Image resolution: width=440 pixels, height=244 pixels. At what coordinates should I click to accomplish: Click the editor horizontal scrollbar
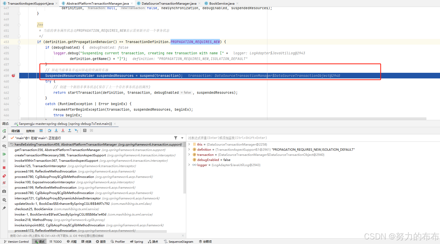coord(223,119)
